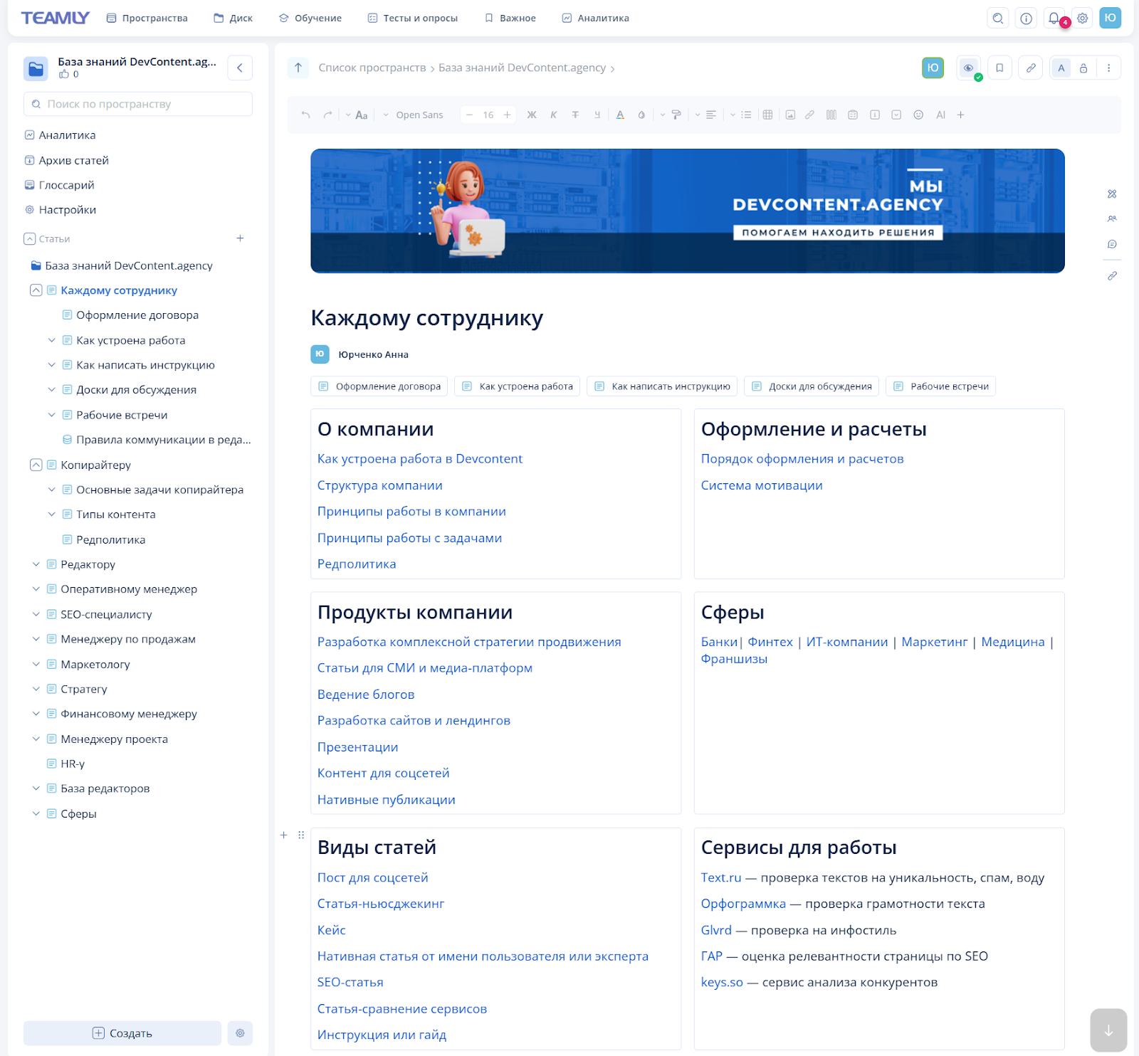Open the list type dropdown
1139x1056 pixels.
[x=740, y=115]
